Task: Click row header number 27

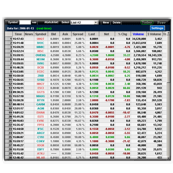Action: [x=9, y=145]
